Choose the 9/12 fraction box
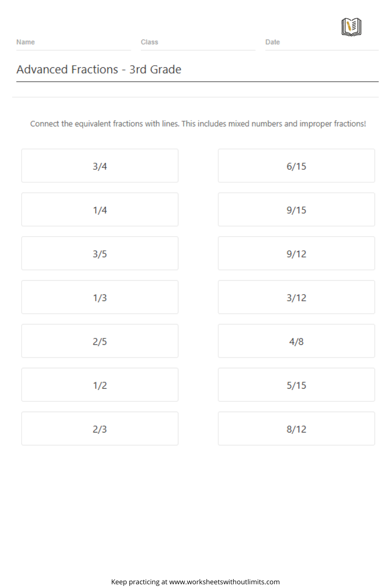The height and width of the screenshot is (587, 391). coord(296,253)
